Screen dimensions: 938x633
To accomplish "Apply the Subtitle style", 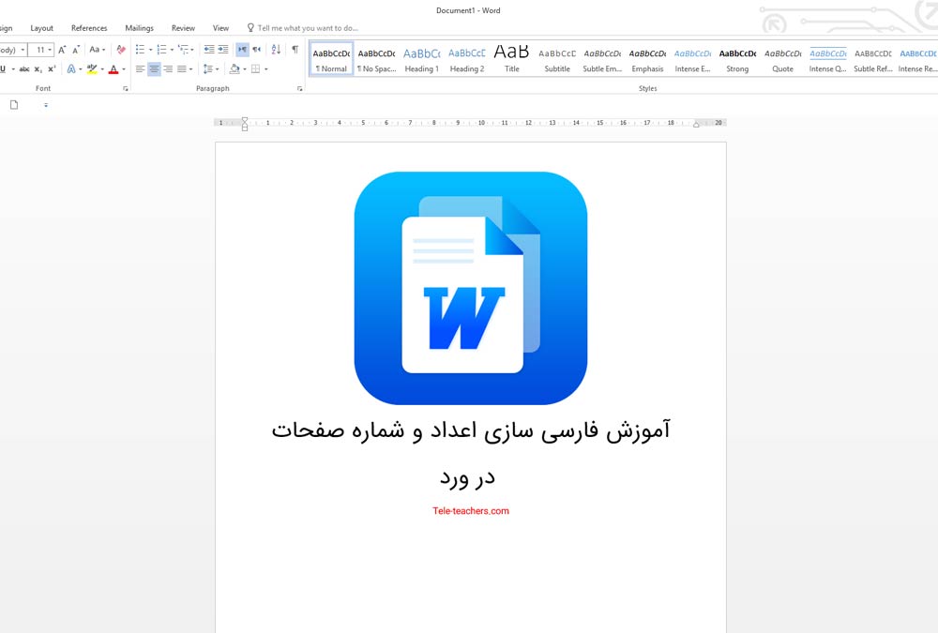I will pyautogui.click(x=557, y=59).
